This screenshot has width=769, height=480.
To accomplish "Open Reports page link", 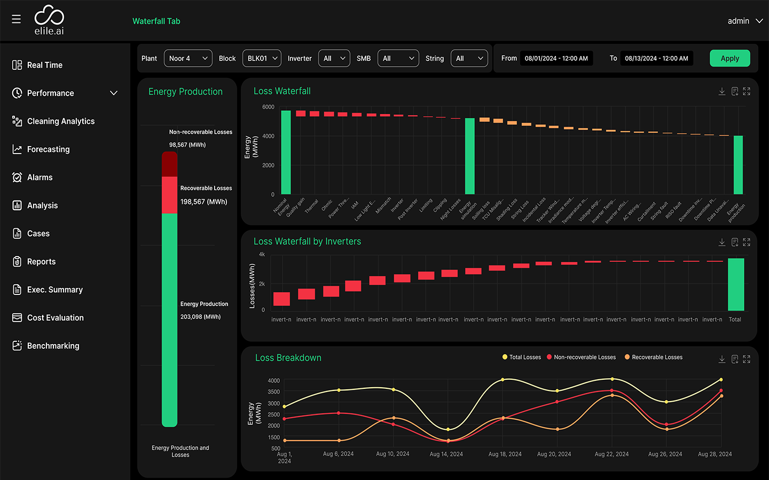I will [42, 262].
